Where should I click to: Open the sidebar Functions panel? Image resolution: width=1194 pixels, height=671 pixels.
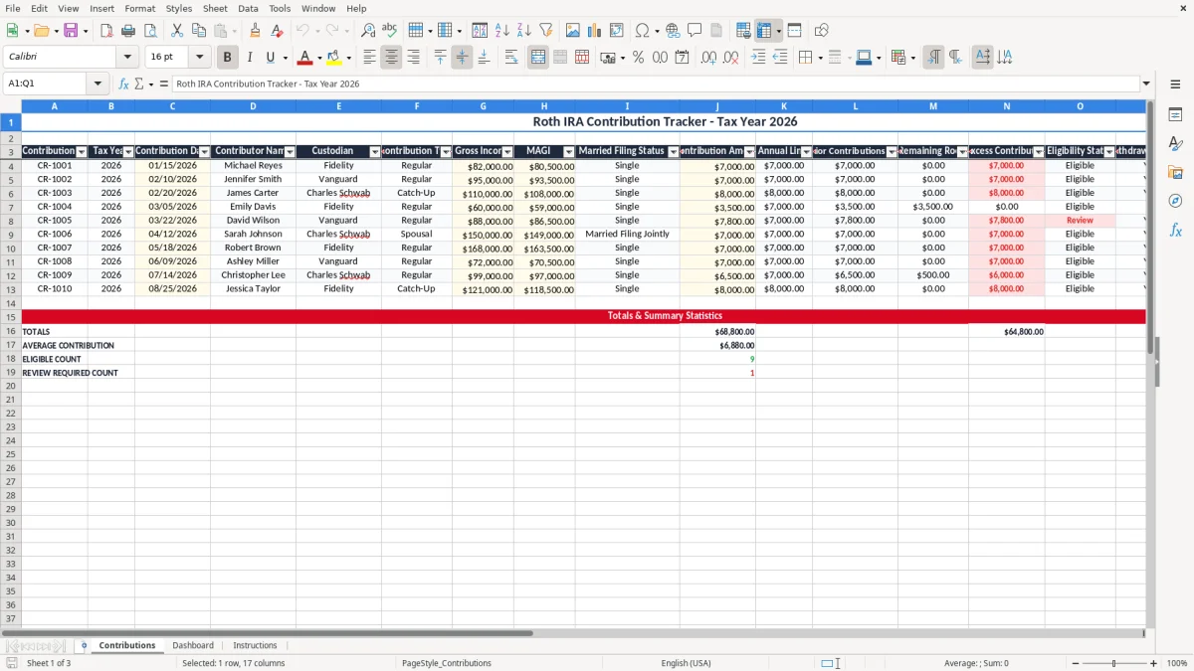click(1175, 230)
